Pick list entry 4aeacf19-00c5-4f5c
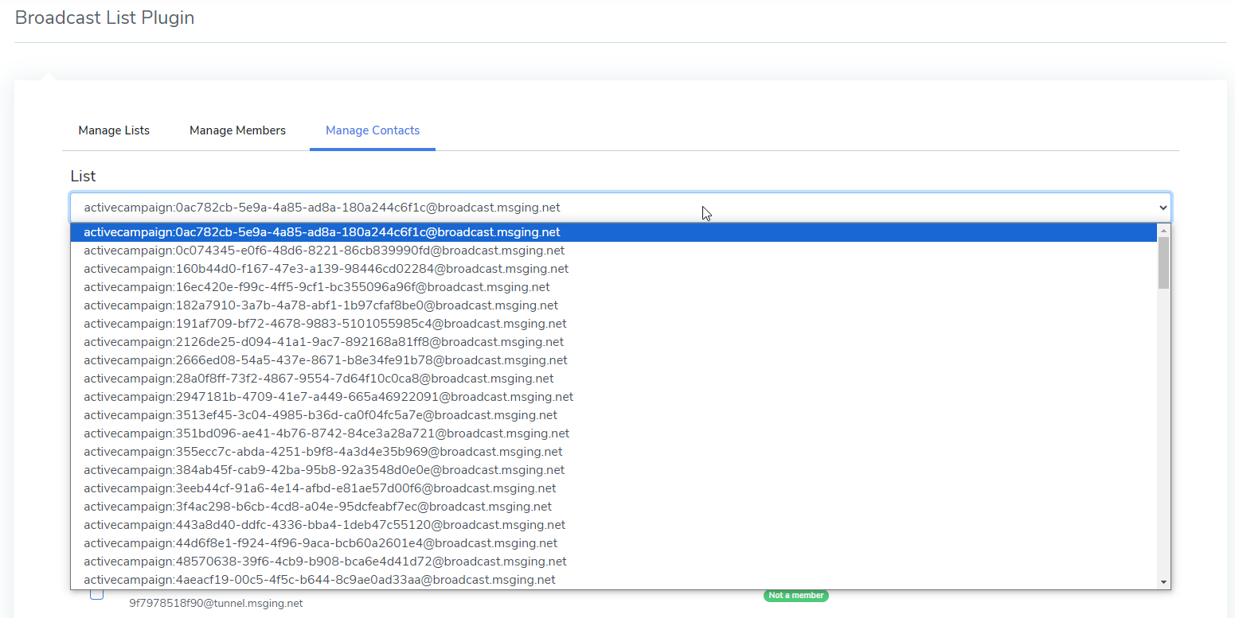The height and width of the screenshot is (618, 1235). click(x=613, y=580)
